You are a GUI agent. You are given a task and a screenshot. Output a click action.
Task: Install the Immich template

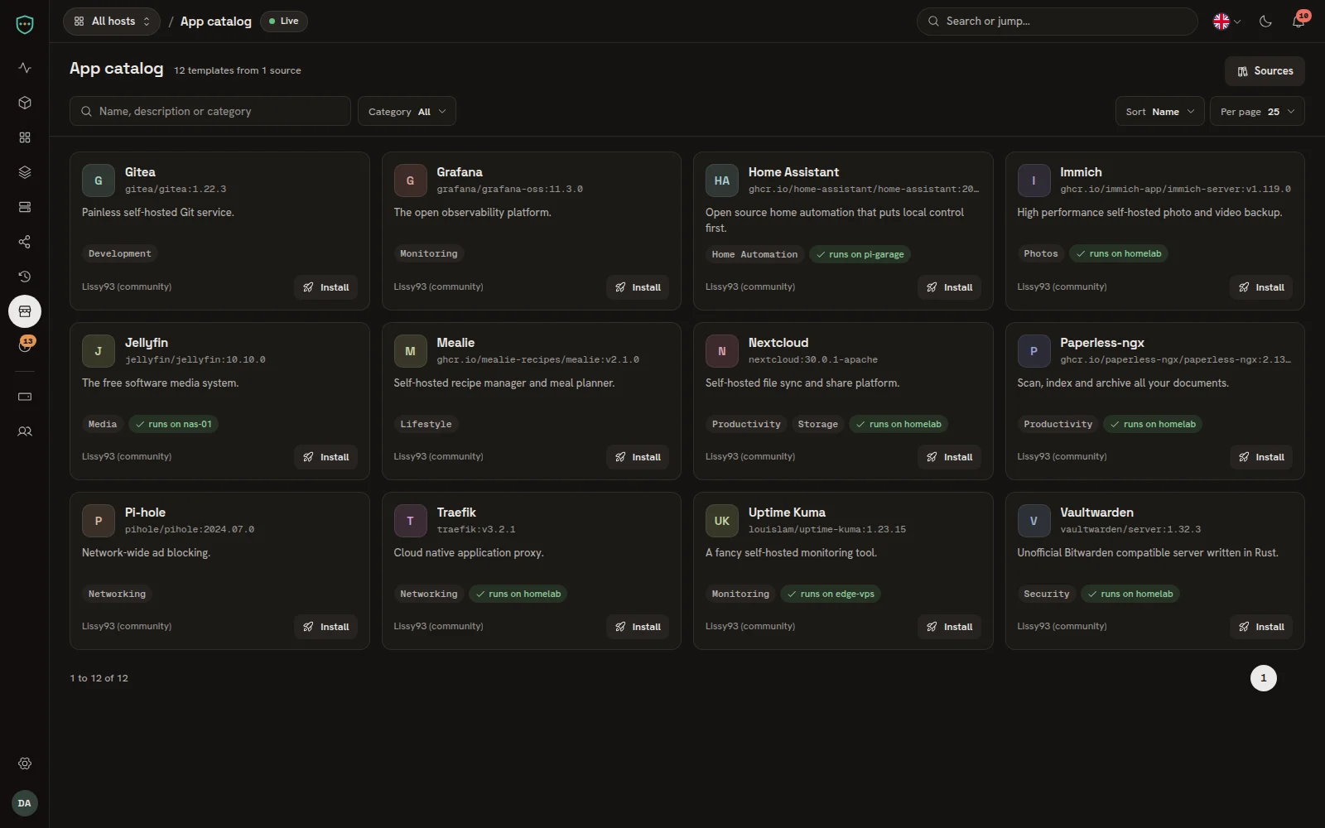[x=1261, y=287]
